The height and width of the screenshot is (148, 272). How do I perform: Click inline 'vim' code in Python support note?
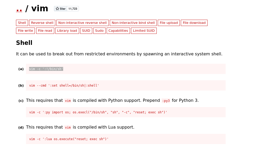(68, 101)
